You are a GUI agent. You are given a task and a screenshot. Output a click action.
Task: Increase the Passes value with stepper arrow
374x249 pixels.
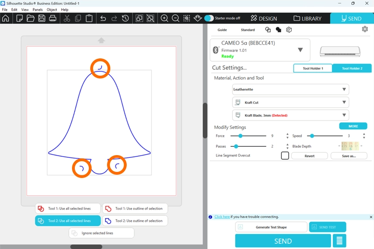click(287, 144)
